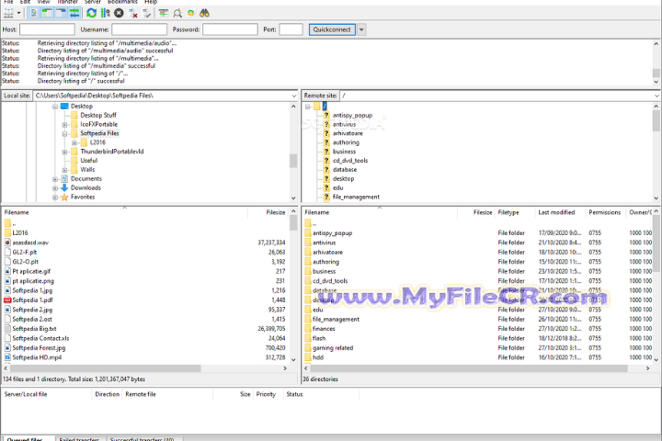
Task: Click the local file list horizontal scrollbar
Action: (105, 368)
